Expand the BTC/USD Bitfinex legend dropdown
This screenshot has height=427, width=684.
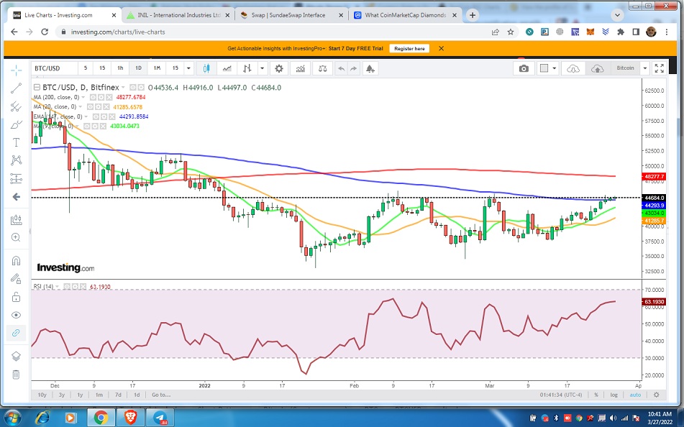[x=124, y=88]
